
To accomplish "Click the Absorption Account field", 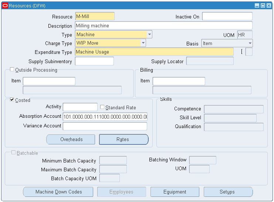I will 105,117.
